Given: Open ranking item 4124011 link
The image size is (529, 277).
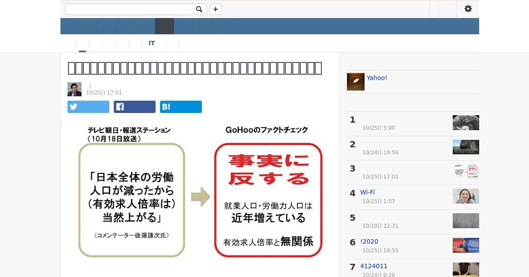Looking at the screenshot, I should [374, 266].
